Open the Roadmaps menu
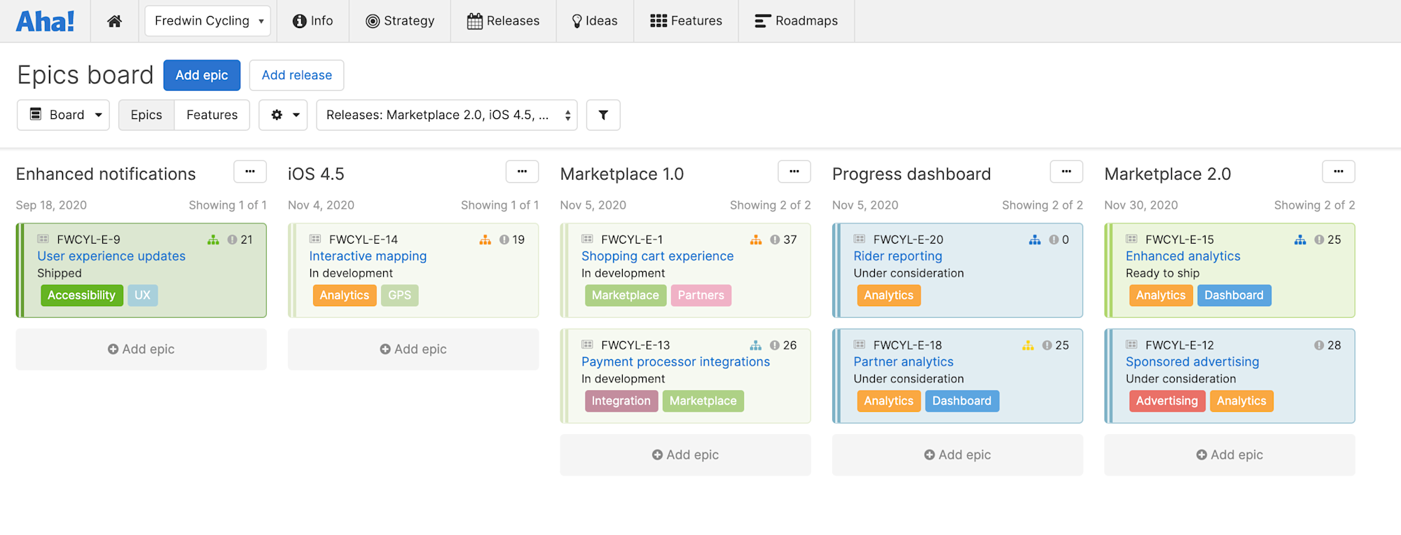1401x535 pixels. [796, 21]
